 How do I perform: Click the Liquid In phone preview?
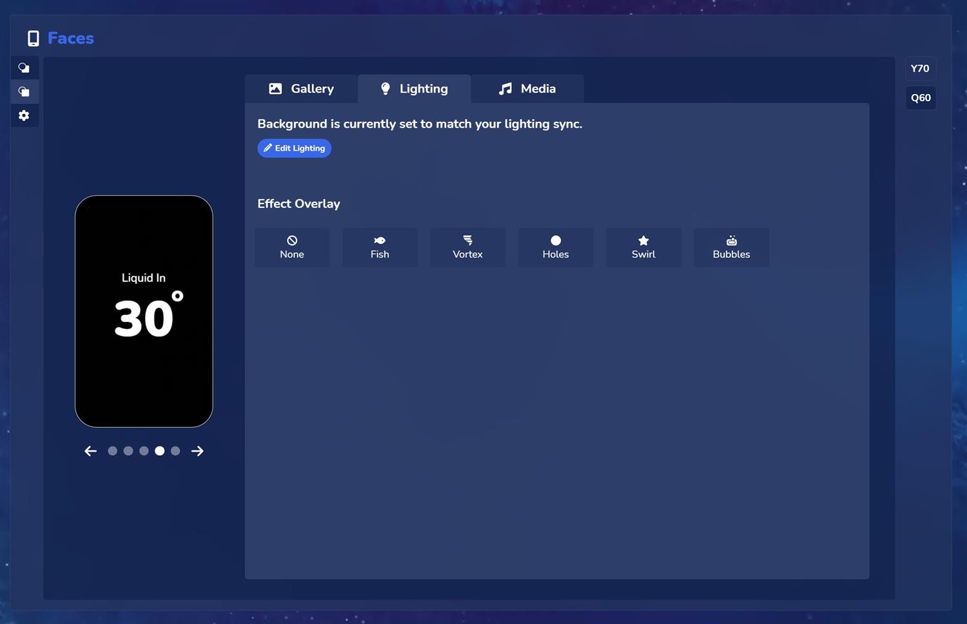(144, 311)
